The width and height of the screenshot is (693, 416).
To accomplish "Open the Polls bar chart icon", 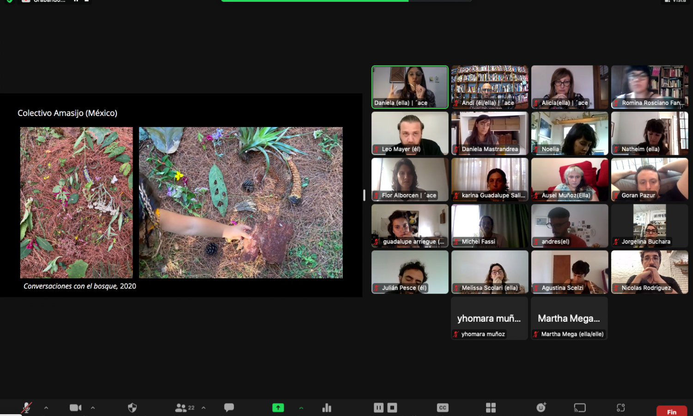I will (327, 408).
